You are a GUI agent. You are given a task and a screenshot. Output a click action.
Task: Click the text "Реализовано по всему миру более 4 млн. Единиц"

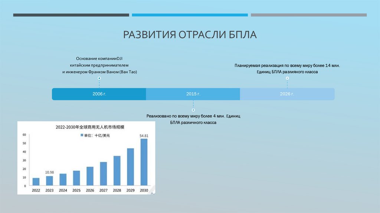pos(193,116)
